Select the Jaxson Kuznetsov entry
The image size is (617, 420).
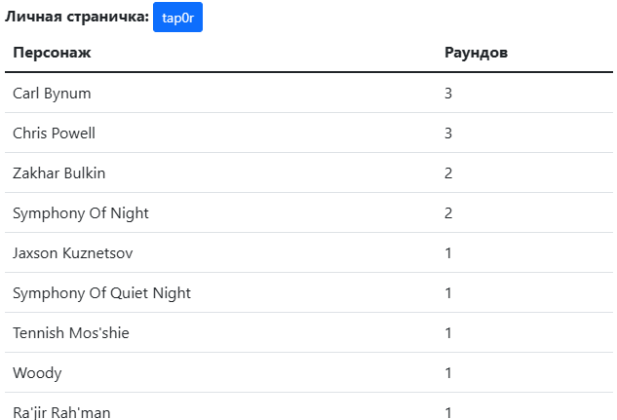pyautogui.click(x=73, y=253)
